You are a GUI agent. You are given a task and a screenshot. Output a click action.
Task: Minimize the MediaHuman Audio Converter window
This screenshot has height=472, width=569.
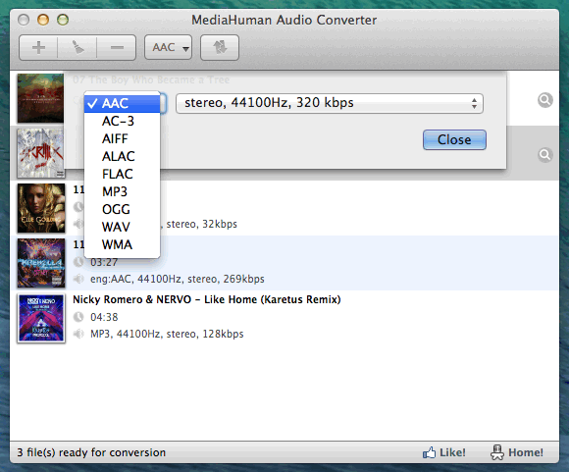click(x=43, y=20)
